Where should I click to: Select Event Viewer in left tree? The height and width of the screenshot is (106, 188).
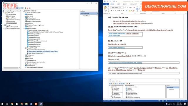[12, 16]
